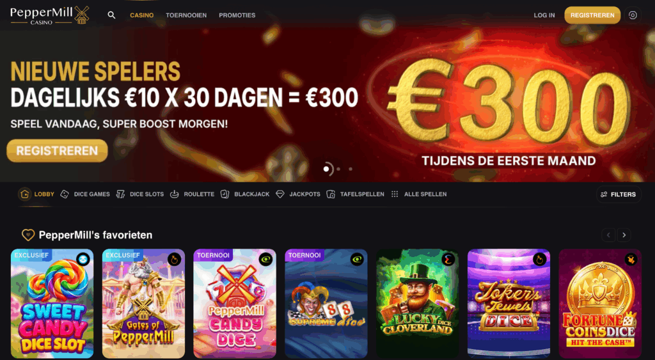Screen dimensions: 655x360
Task: Open the Tafelspellen category
Action: pos(355,194)
